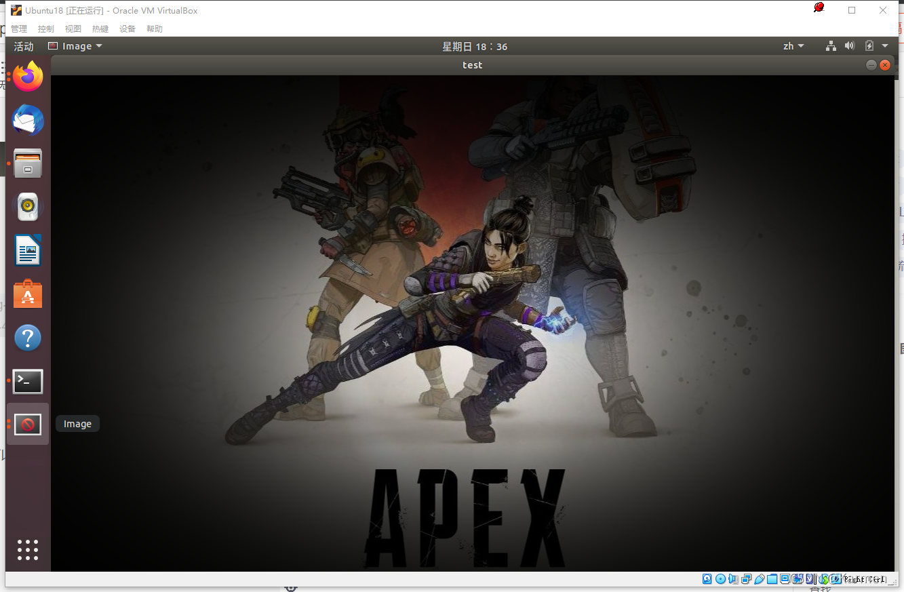Open the 帮助 menu in VirtualBox

[155, 28]
